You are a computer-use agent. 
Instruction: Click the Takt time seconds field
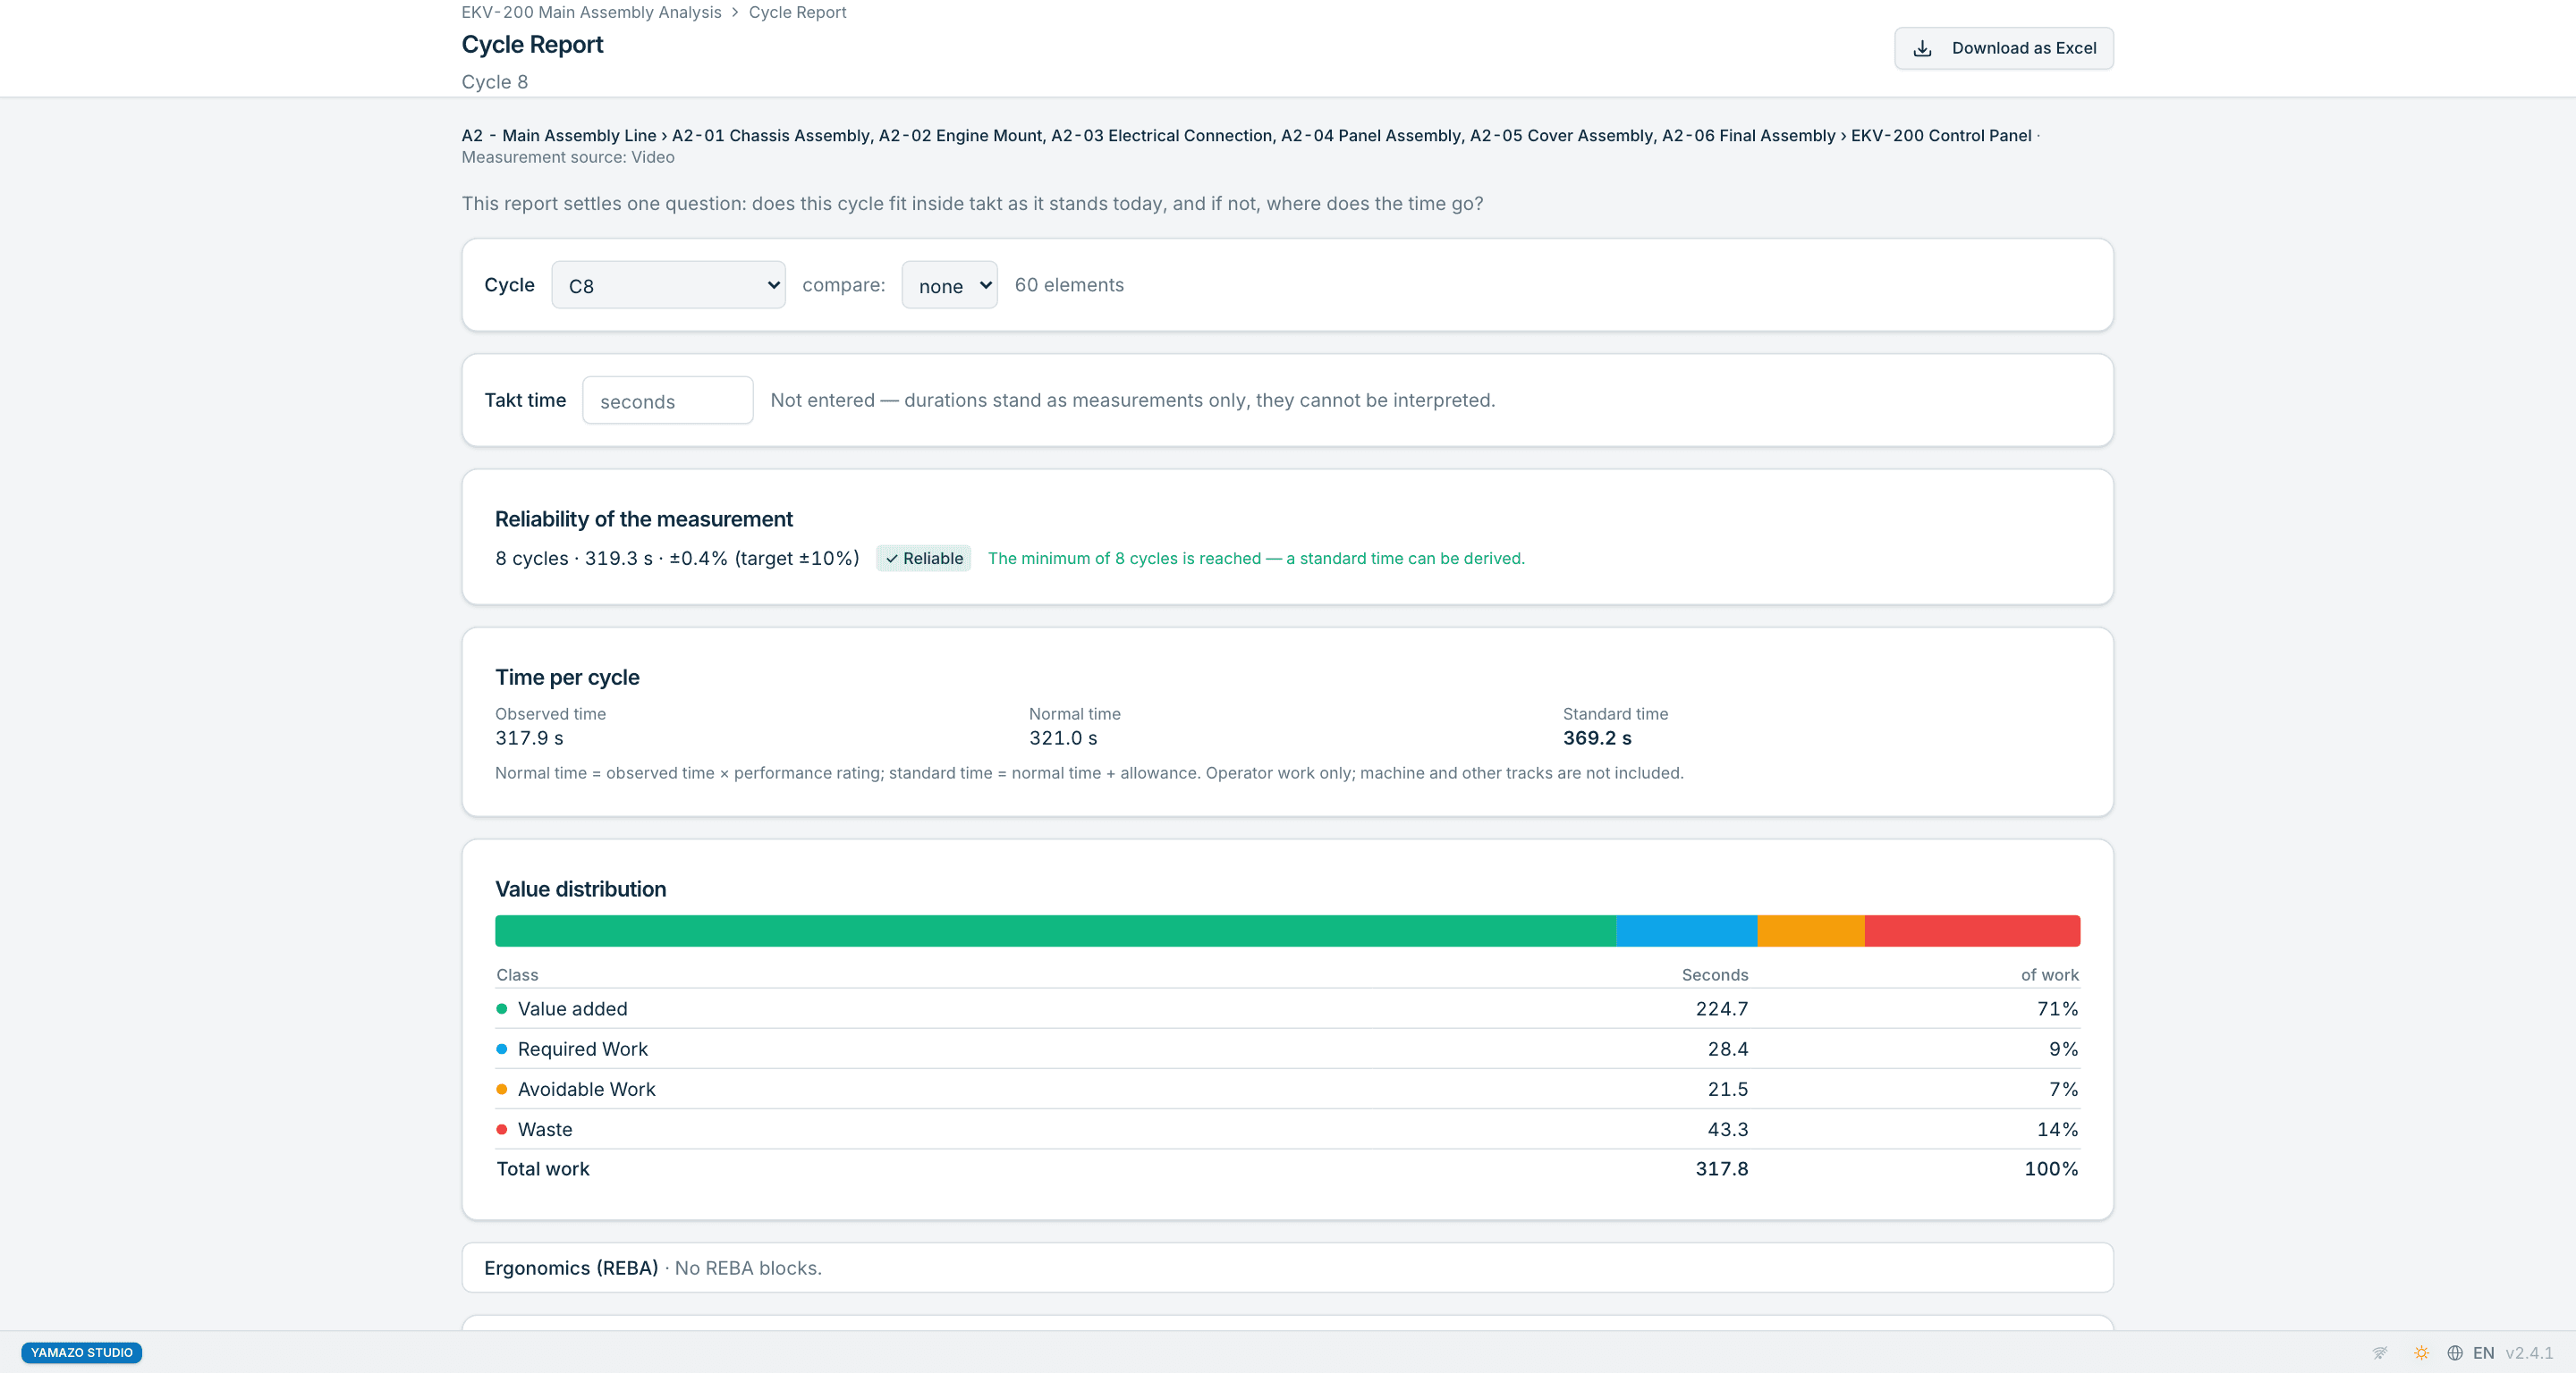pos(667,400)
